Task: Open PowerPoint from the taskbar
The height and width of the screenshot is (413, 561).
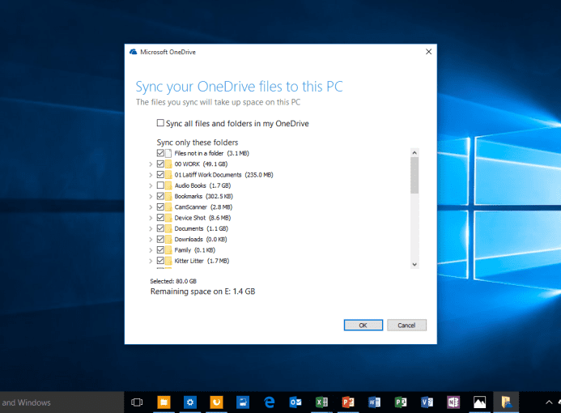Action: [347, 402]
